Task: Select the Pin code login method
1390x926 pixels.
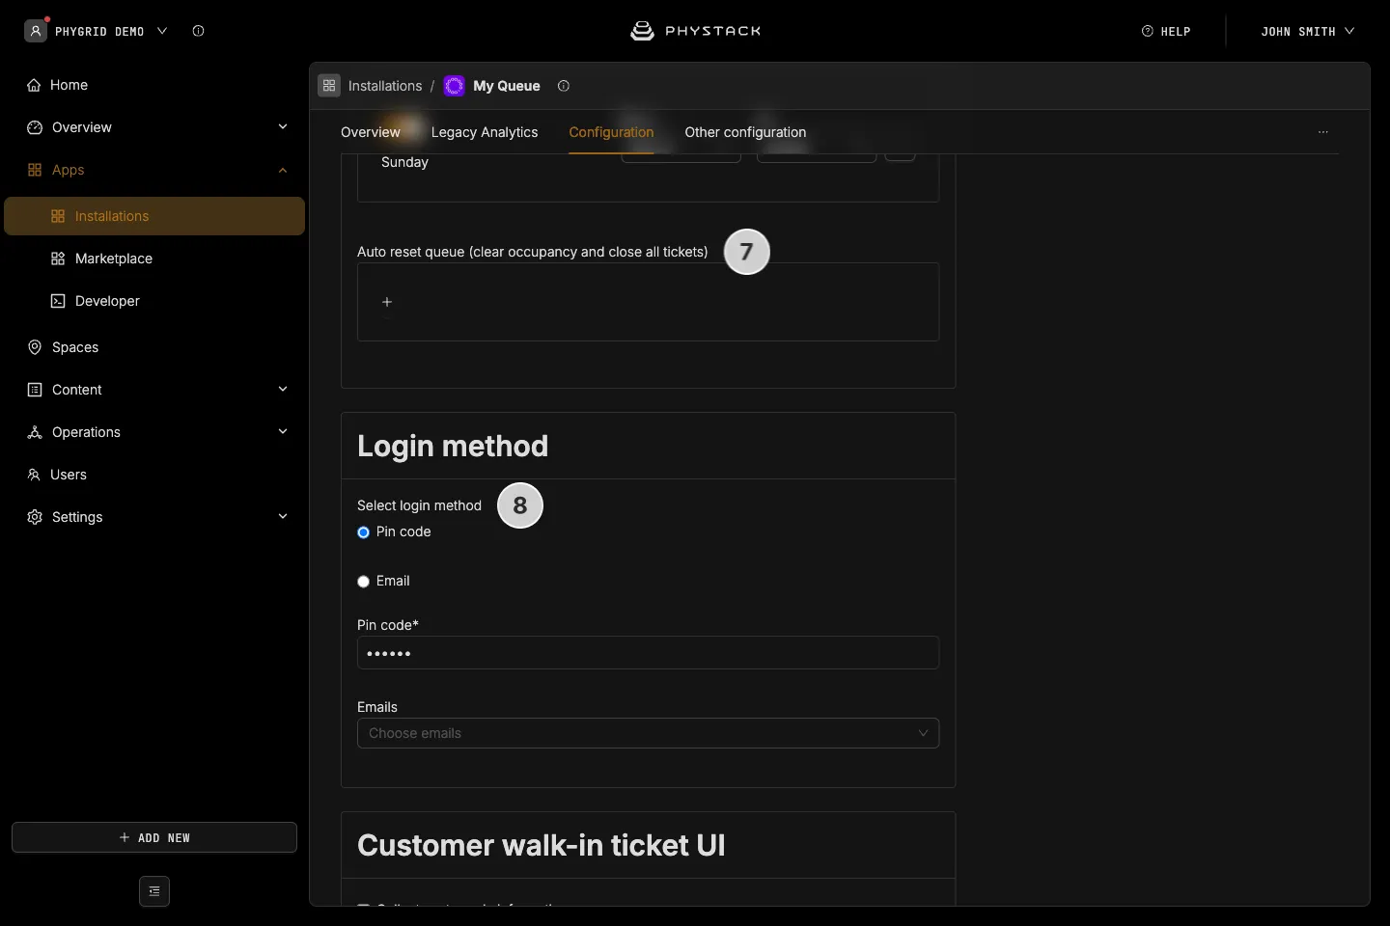Action: [364, 532]
